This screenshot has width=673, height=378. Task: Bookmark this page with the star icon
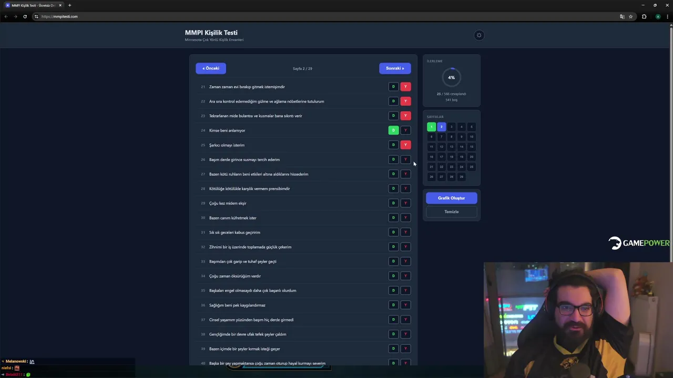[630, 16]
